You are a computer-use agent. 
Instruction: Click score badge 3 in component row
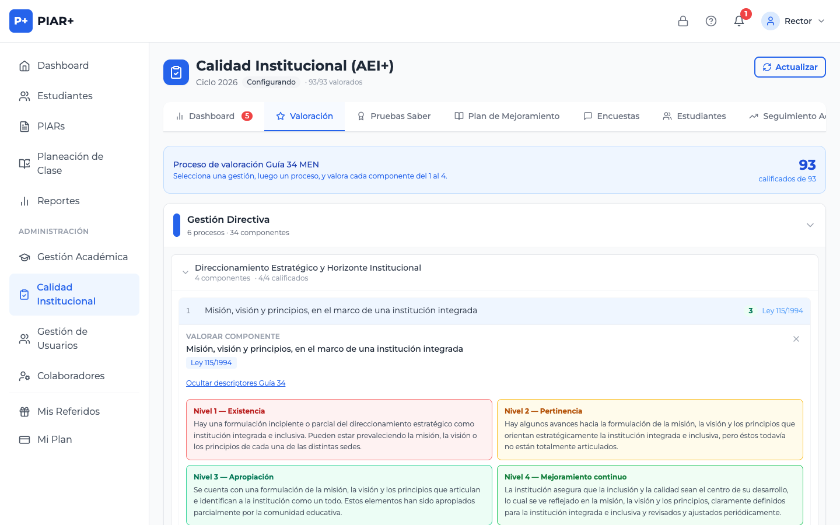(x=751, y=311)
